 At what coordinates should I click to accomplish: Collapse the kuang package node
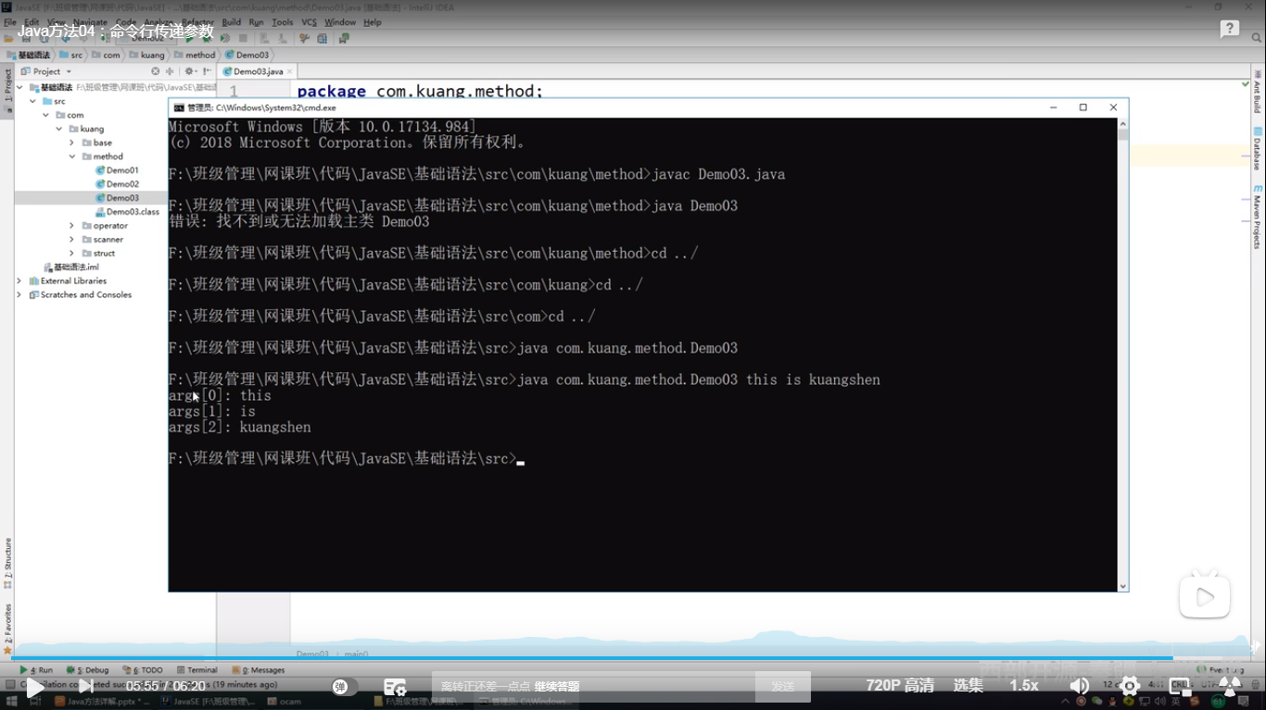[x=58, y=130]
